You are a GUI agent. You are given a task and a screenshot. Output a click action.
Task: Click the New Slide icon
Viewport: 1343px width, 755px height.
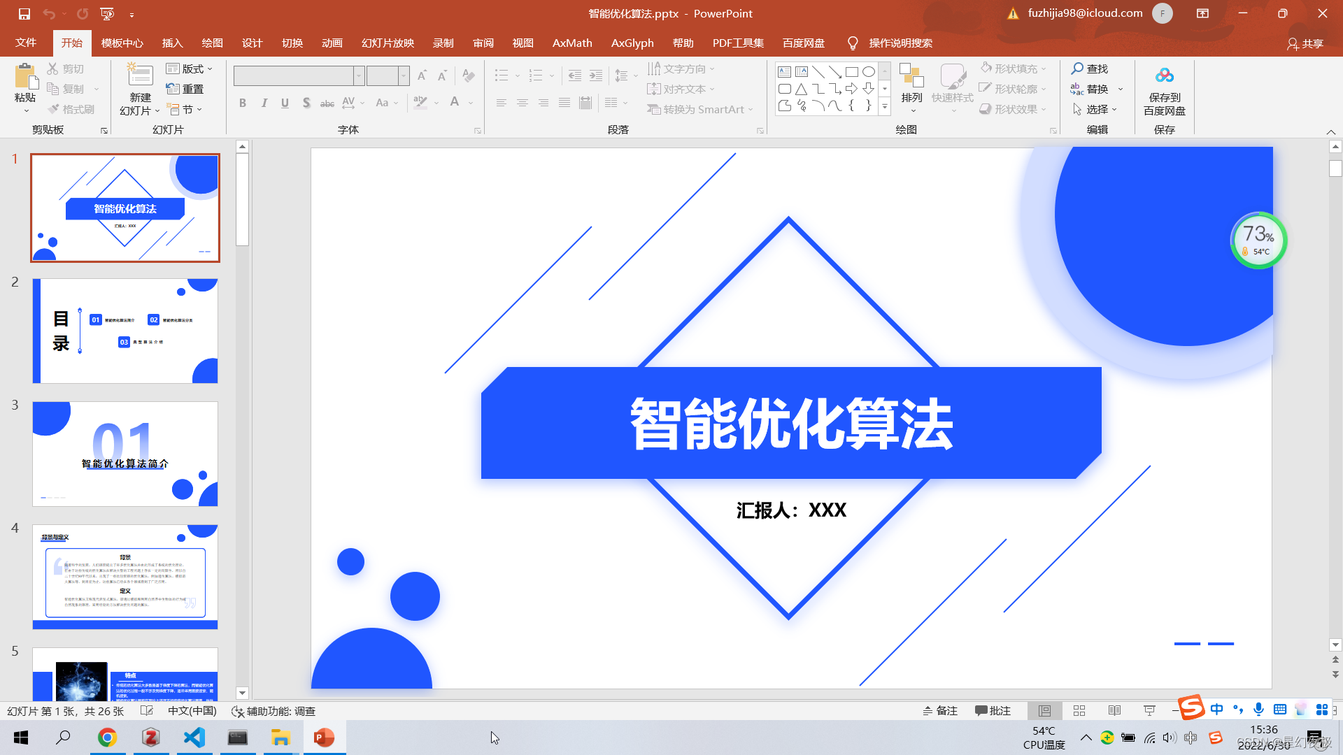click(x=140, y=75)
